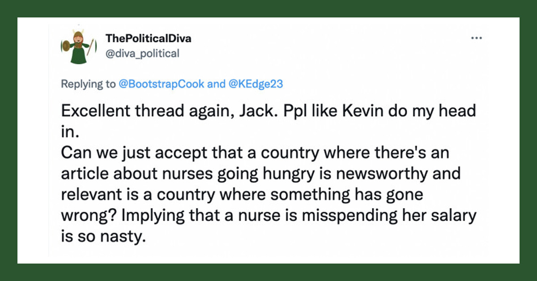This screenshot has width=537, height=281.
Task: Select the handle @diva_political
Action: click(x=142, y=53)
